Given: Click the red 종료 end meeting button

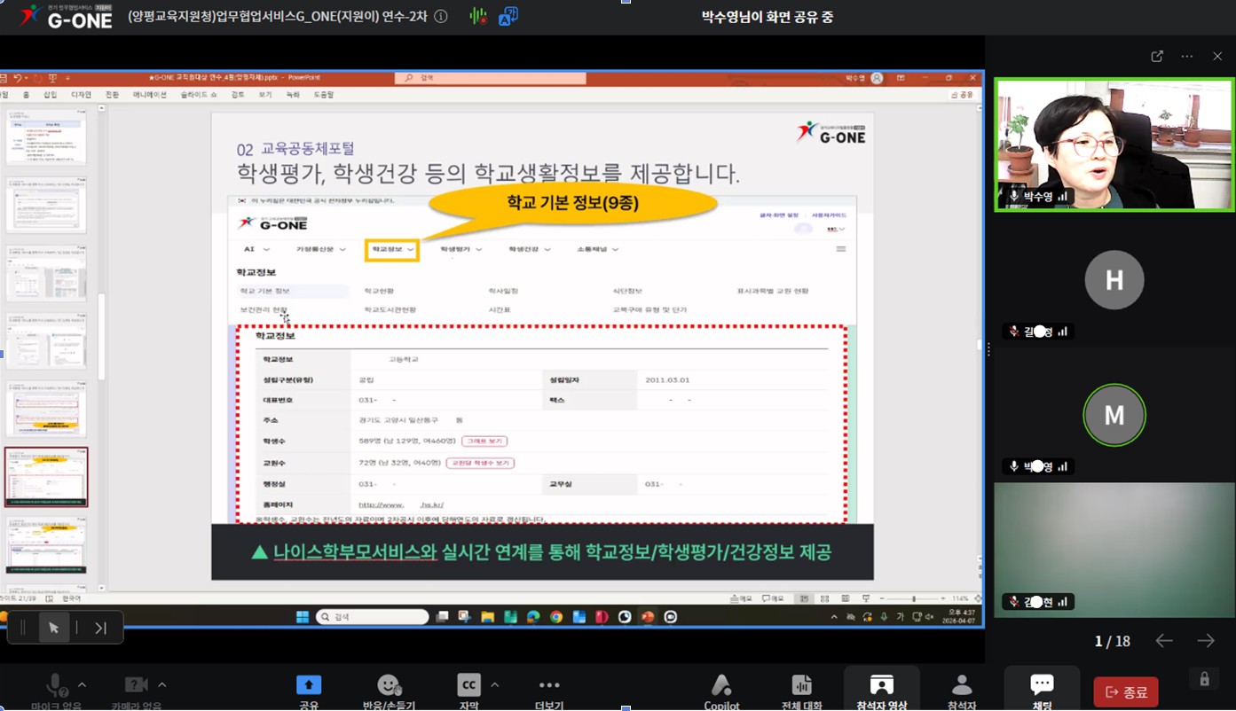Looking at the screenshot, I should point(1125,692).
